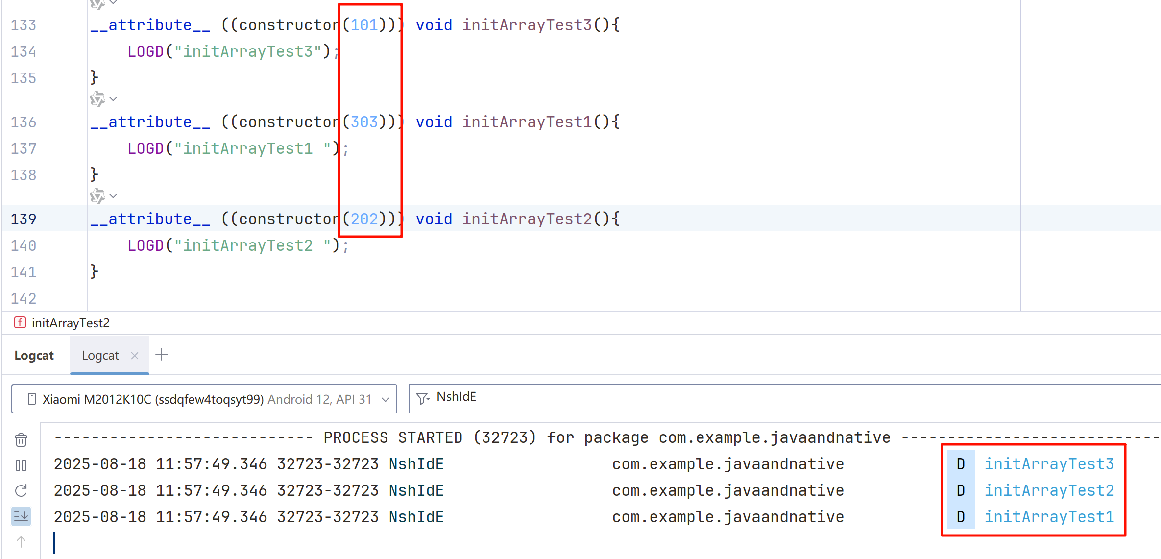
Task: Click the up arrow in logcat toolbar
Action: pos(21,542)
